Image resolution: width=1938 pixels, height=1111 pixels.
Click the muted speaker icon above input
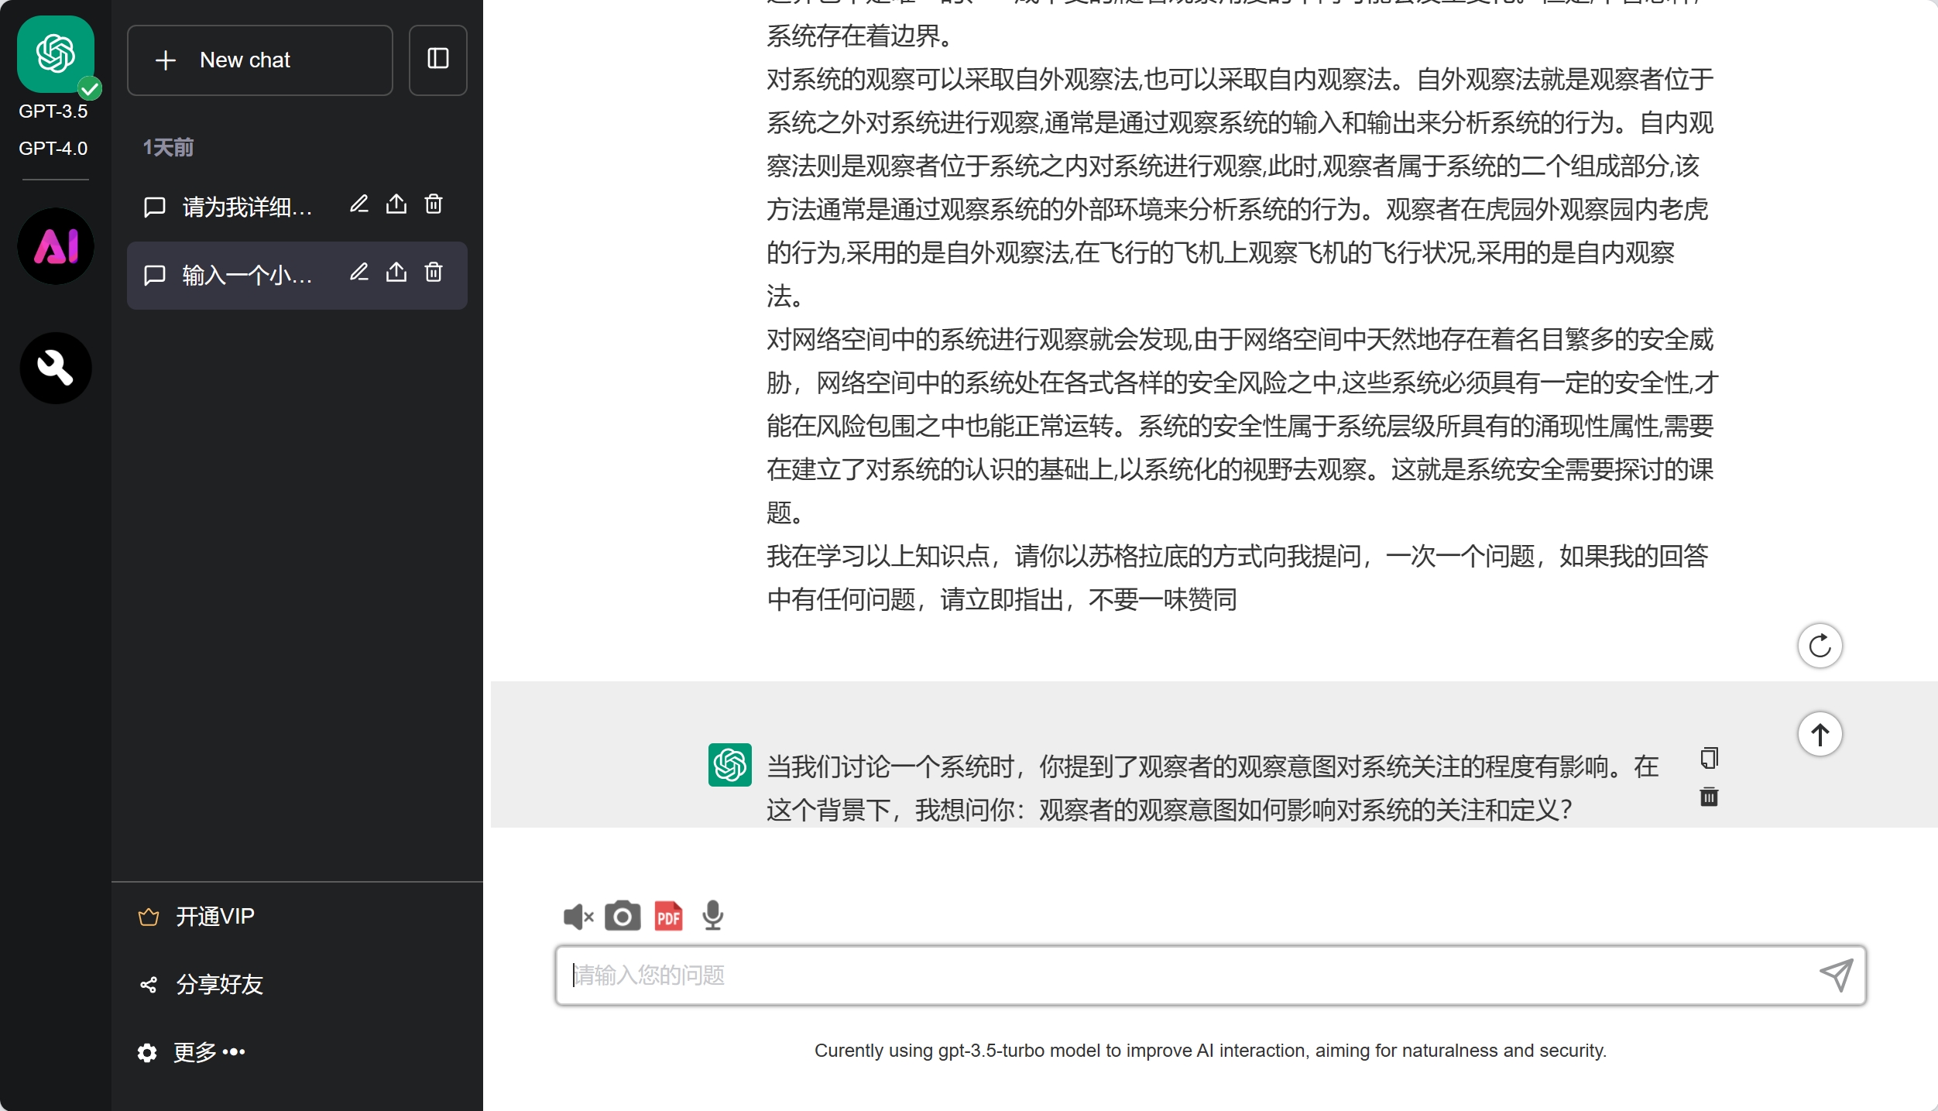click(x=578, y=917)
